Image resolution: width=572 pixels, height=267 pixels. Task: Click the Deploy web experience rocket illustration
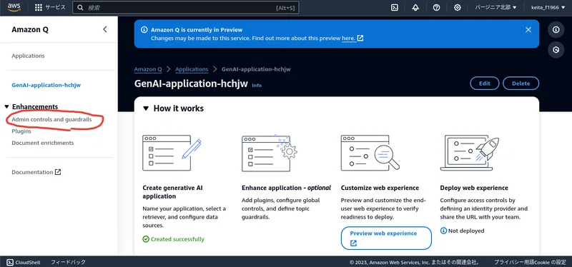pos(470,153)
